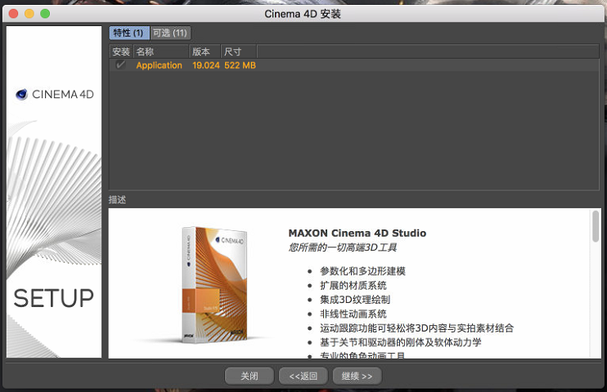Click the 19.024 version value
Screen dimensions: 607x392
(206, 65)
